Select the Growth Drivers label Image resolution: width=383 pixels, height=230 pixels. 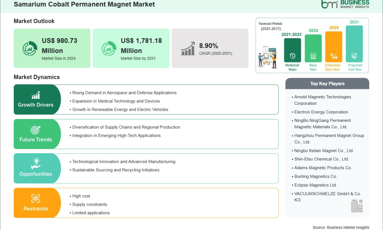(x=36, y=105)
